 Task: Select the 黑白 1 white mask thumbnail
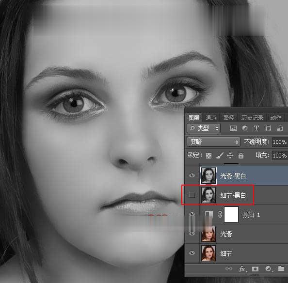(231, 214)
